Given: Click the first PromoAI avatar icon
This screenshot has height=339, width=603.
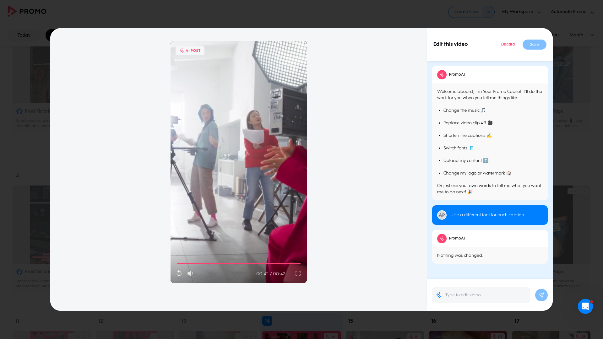Looking at the screenshot, I should click(442, 75).
